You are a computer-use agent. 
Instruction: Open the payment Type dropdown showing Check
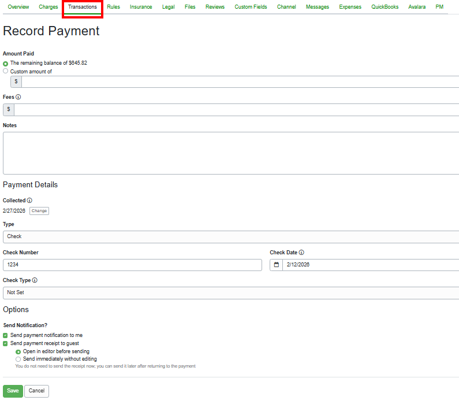point(231,237)
